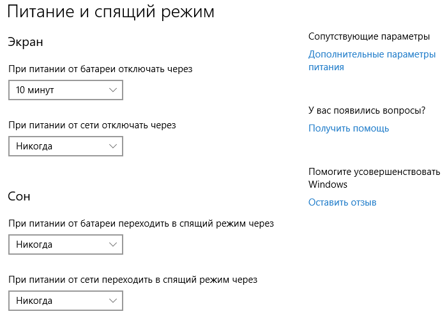Click the При питании от батареи отключать через label
This screenshot has width=447, height=316.
click(x=100, y=68)
